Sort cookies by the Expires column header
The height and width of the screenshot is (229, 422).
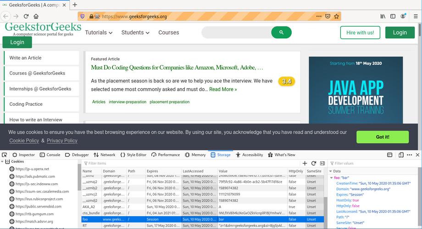(163, 171)
